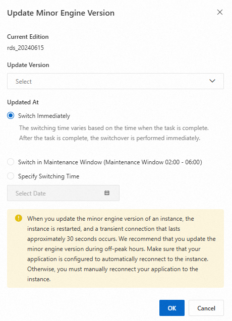Click the Current Edition label

[28, 37]
